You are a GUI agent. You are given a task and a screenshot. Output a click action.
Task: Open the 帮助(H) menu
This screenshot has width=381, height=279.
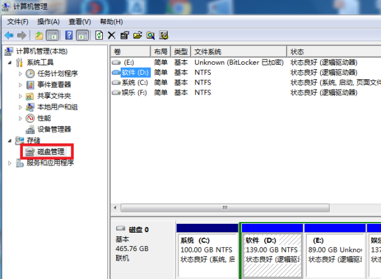(x=111, y=22)
